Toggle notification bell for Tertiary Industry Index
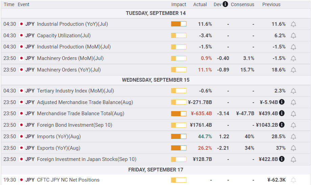311x185 pixels. 293,91
